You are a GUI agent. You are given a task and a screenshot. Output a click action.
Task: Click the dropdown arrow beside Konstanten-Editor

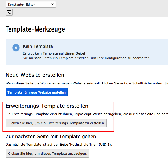click(52, 4)
